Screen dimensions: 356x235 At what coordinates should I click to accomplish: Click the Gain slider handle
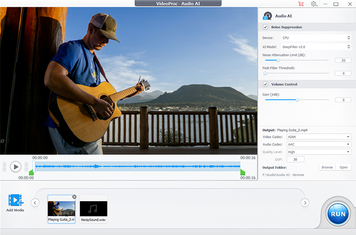click(297, 100)
